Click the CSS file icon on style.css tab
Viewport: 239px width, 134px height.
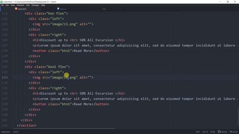58,9
